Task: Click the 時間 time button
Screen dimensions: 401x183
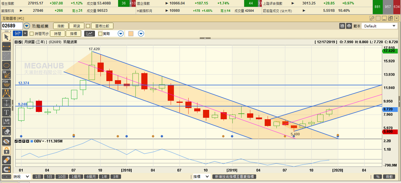Action: [x=57, y=33]
